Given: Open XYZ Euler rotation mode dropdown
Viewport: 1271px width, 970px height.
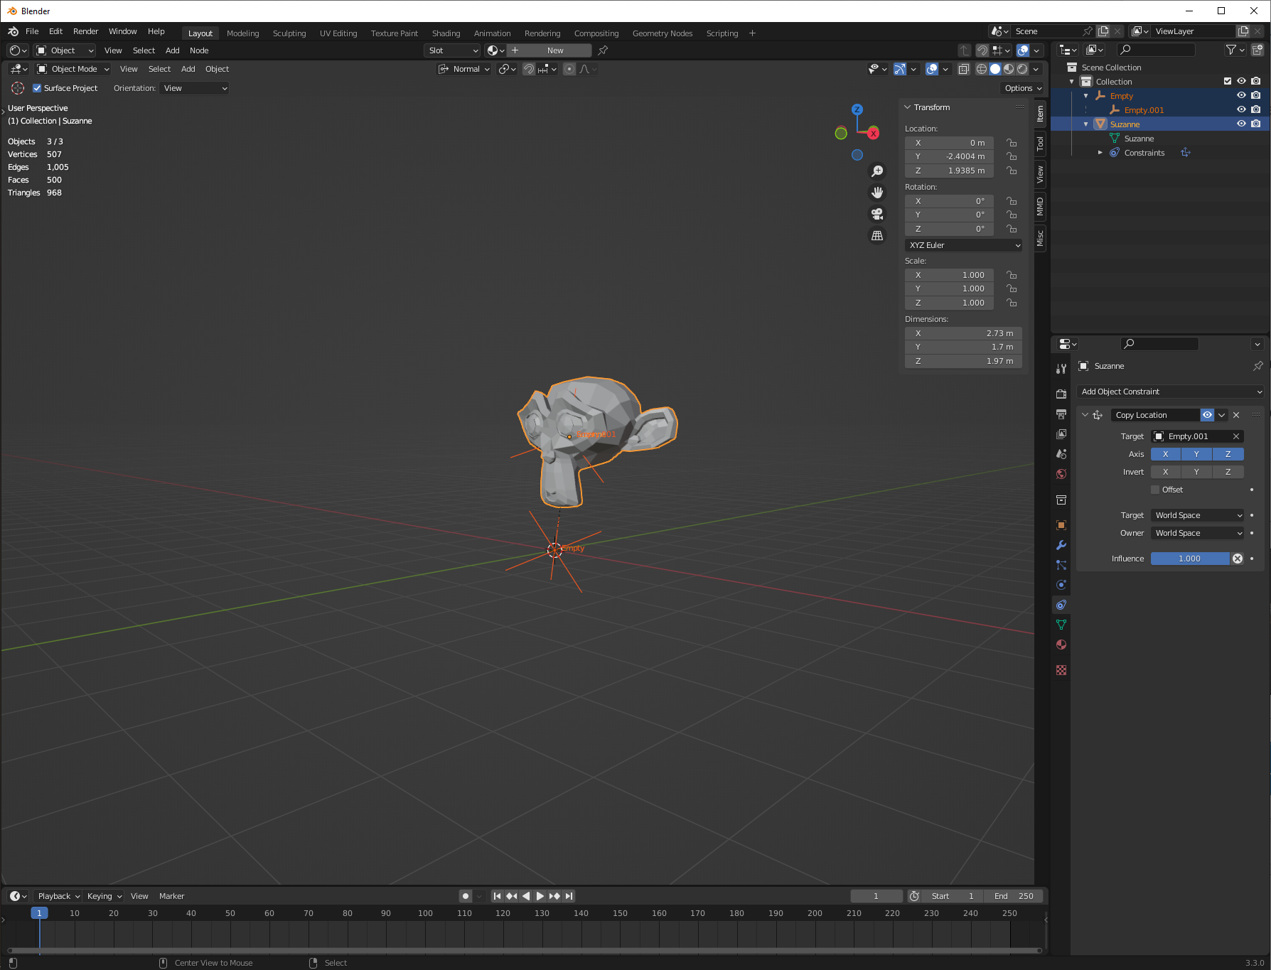Looking at the screenshot, I should pyautogui.click(x=964, y=245).
